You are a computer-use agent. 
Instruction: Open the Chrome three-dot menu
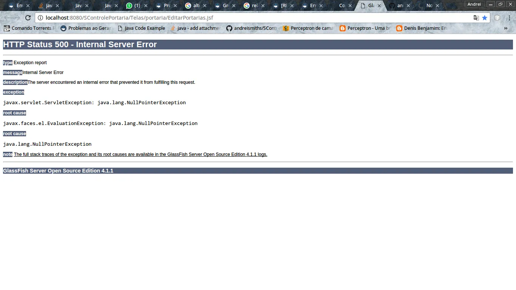(509, 18)
